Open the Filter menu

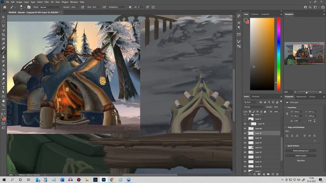click(x=46, y=2)
